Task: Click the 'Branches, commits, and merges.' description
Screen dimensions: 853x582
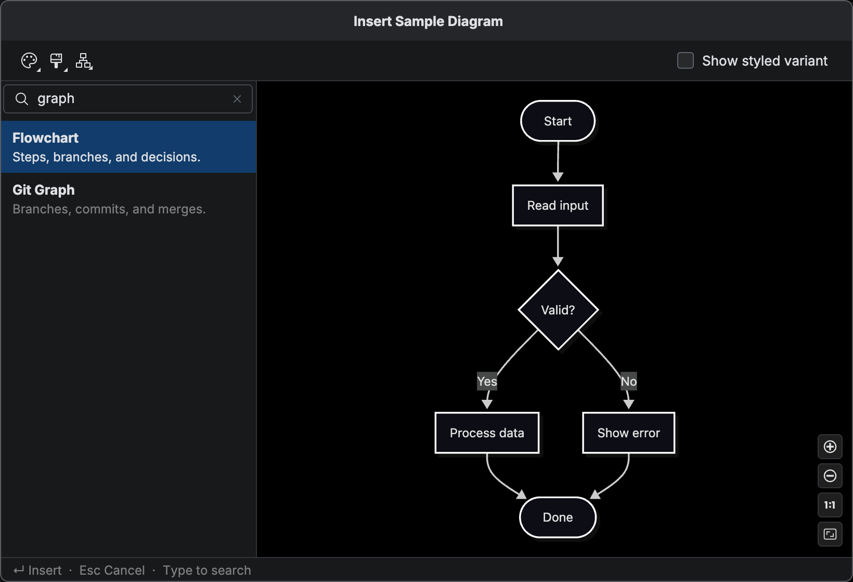Action: pos(109,209)
